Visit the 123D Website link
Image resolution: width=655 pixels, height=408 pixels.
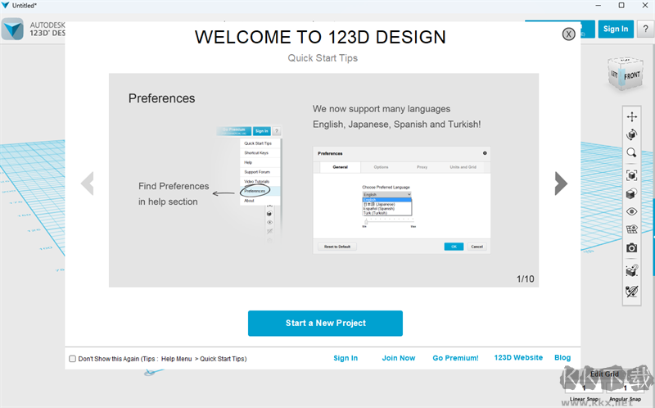[x=518, y=357]
